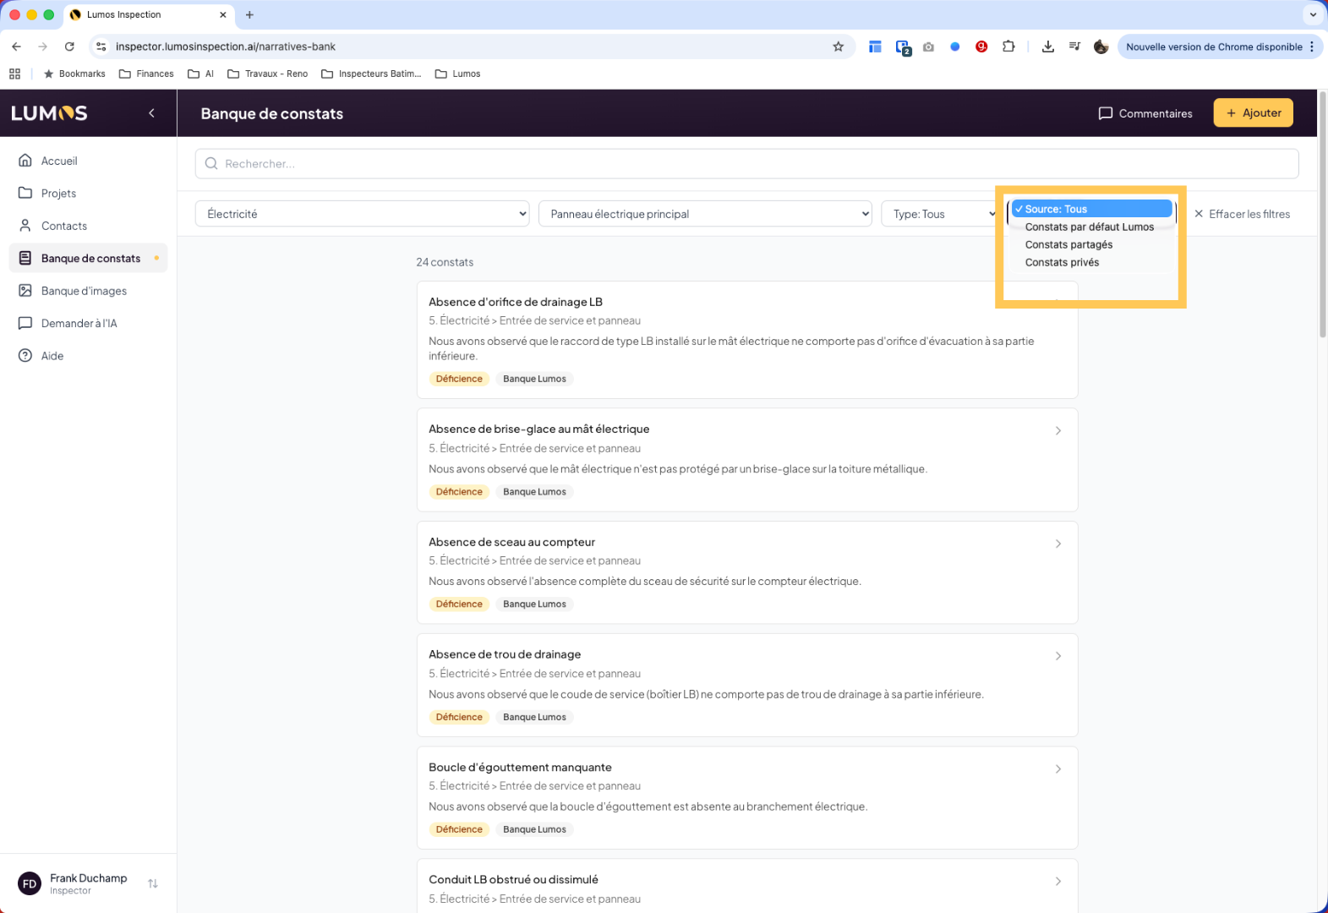Screen dimensions: 1328x913
Task: Click the Accueil home icon
Action: click(x=25, y=161)
